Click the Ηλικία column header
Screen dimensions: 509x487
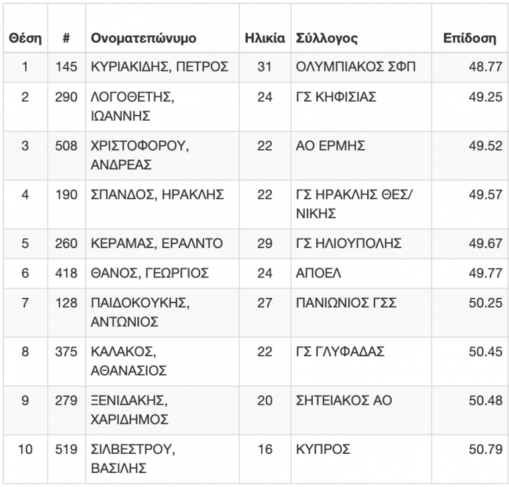point(264,38)
